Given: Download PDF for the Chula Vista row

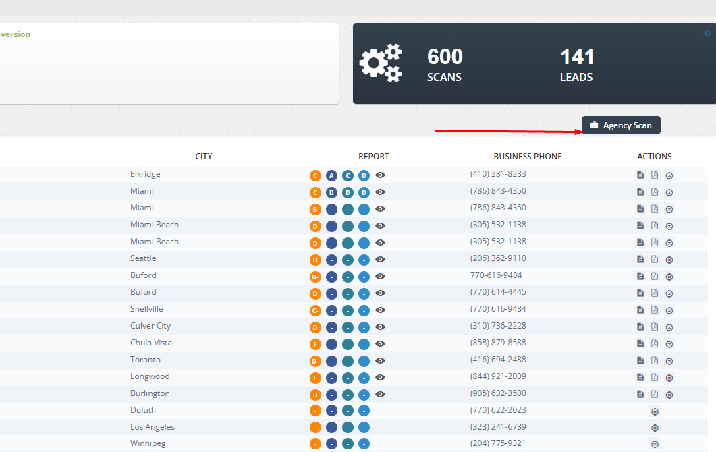Looking at the screenshot, I should coord(655,344).
